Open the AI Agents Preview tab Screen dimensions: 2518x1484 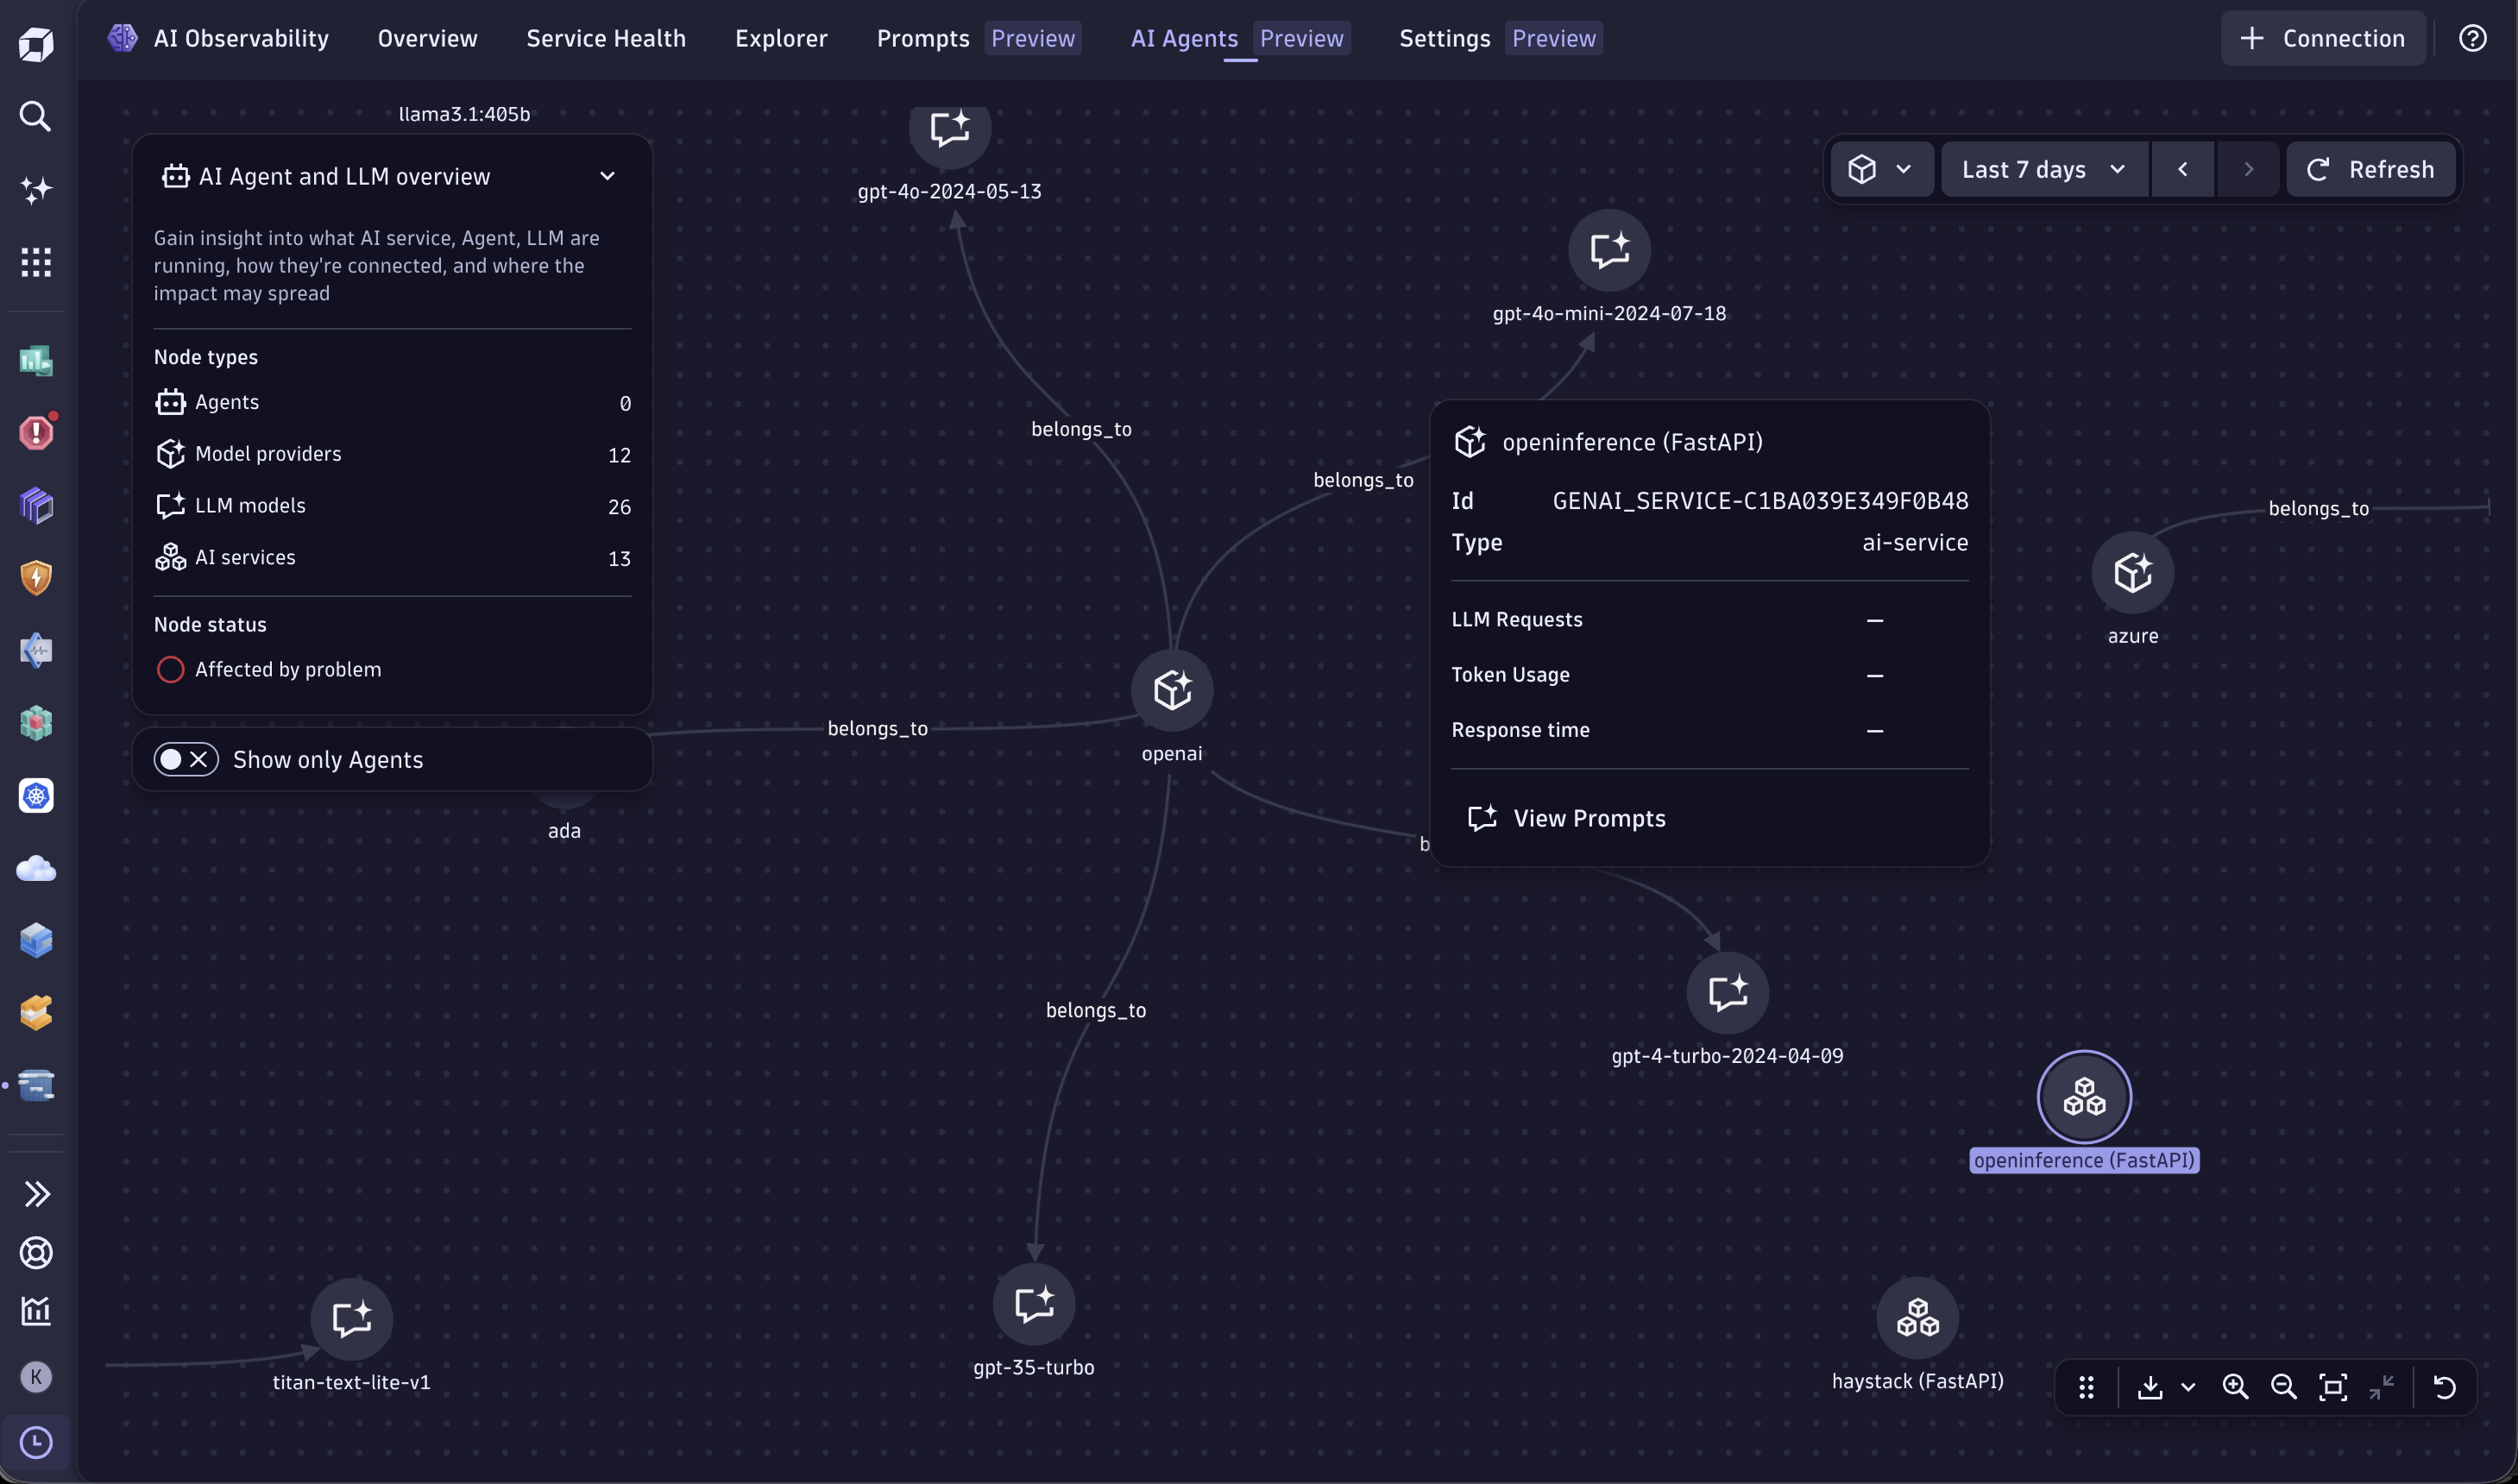[1240, 38]
